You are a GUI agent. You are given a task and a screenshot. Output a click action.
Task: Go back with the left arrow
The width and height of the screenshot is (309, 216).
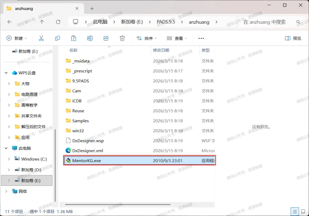[x=9, y=22]
